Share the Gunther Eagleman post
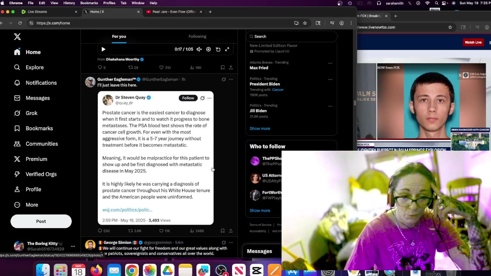 [x=231, y=231]
